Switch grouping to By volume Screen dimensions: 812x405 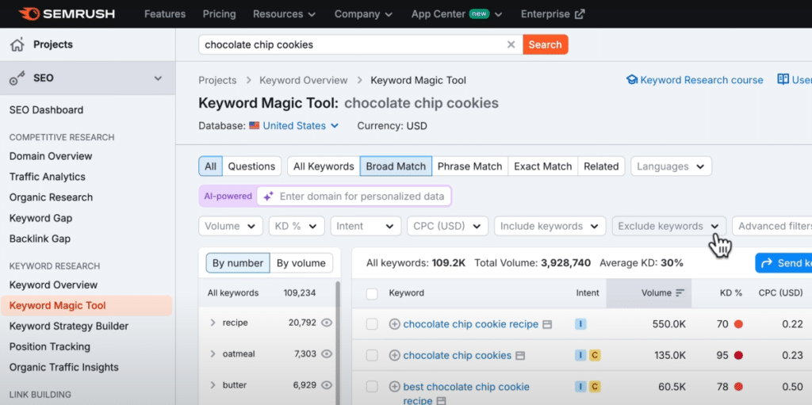[301, 263]
